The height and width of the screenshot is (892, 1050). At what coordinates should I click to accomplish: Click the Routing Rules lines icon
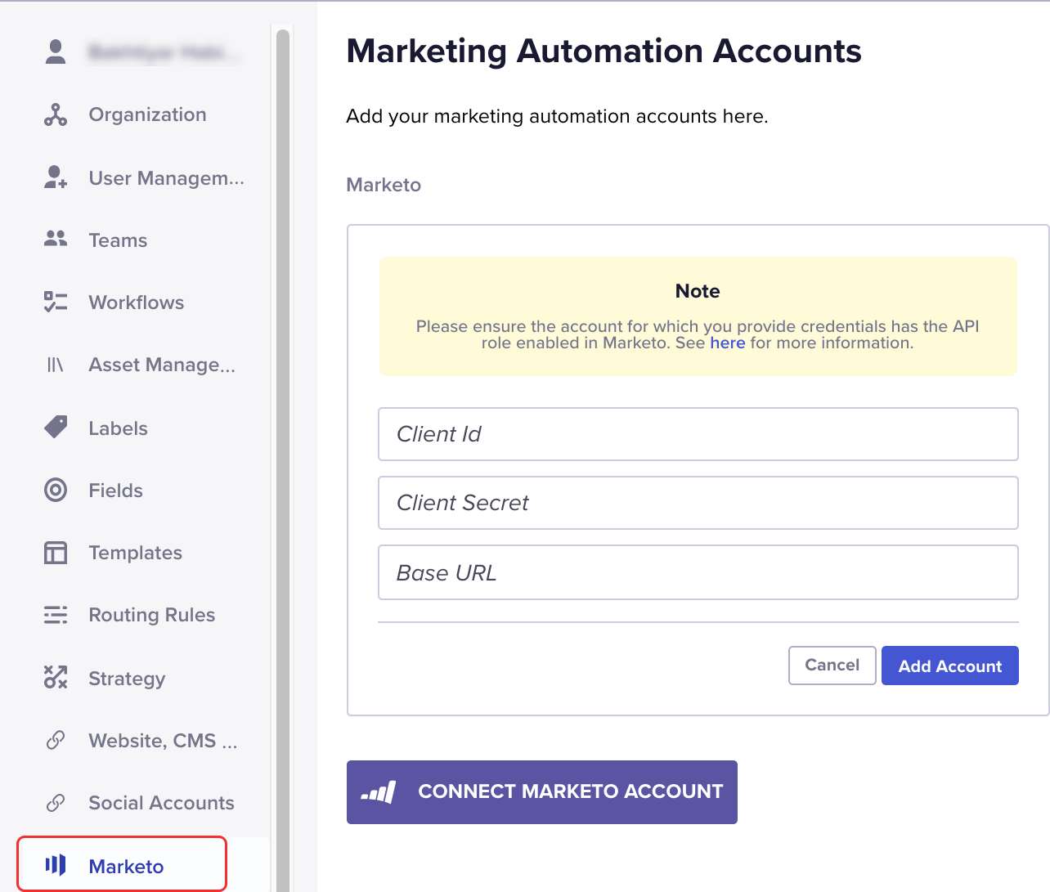pyautogui.click(x=56, y=615)
